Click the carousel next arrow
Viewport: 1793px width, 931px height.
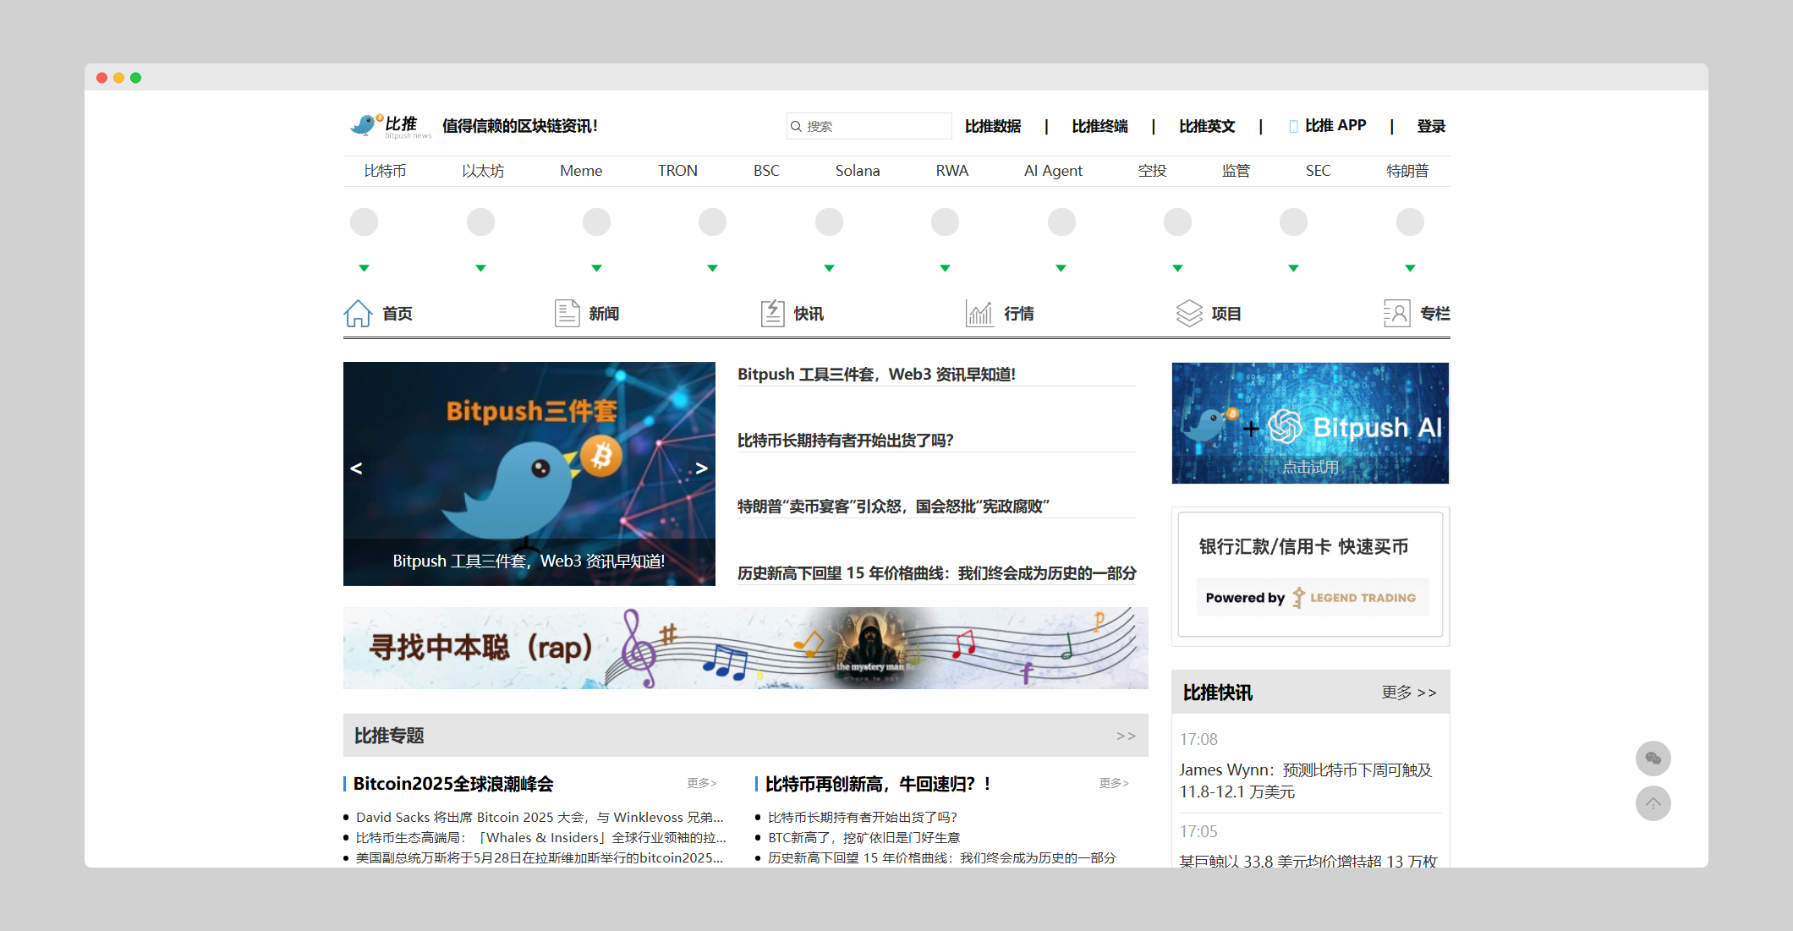[x=702, y=467]
